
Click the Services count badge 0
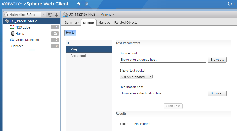click(55, 46)
